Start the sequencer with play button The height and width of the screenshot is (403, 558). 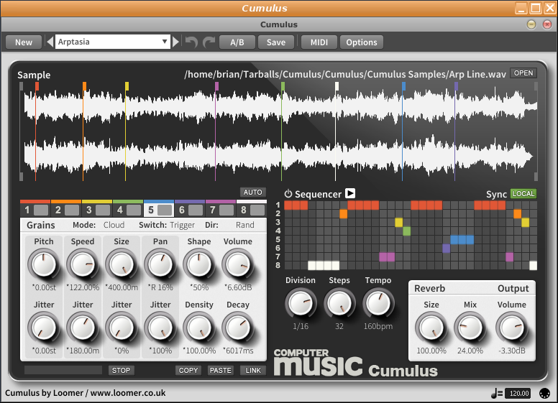click(350, 193)
